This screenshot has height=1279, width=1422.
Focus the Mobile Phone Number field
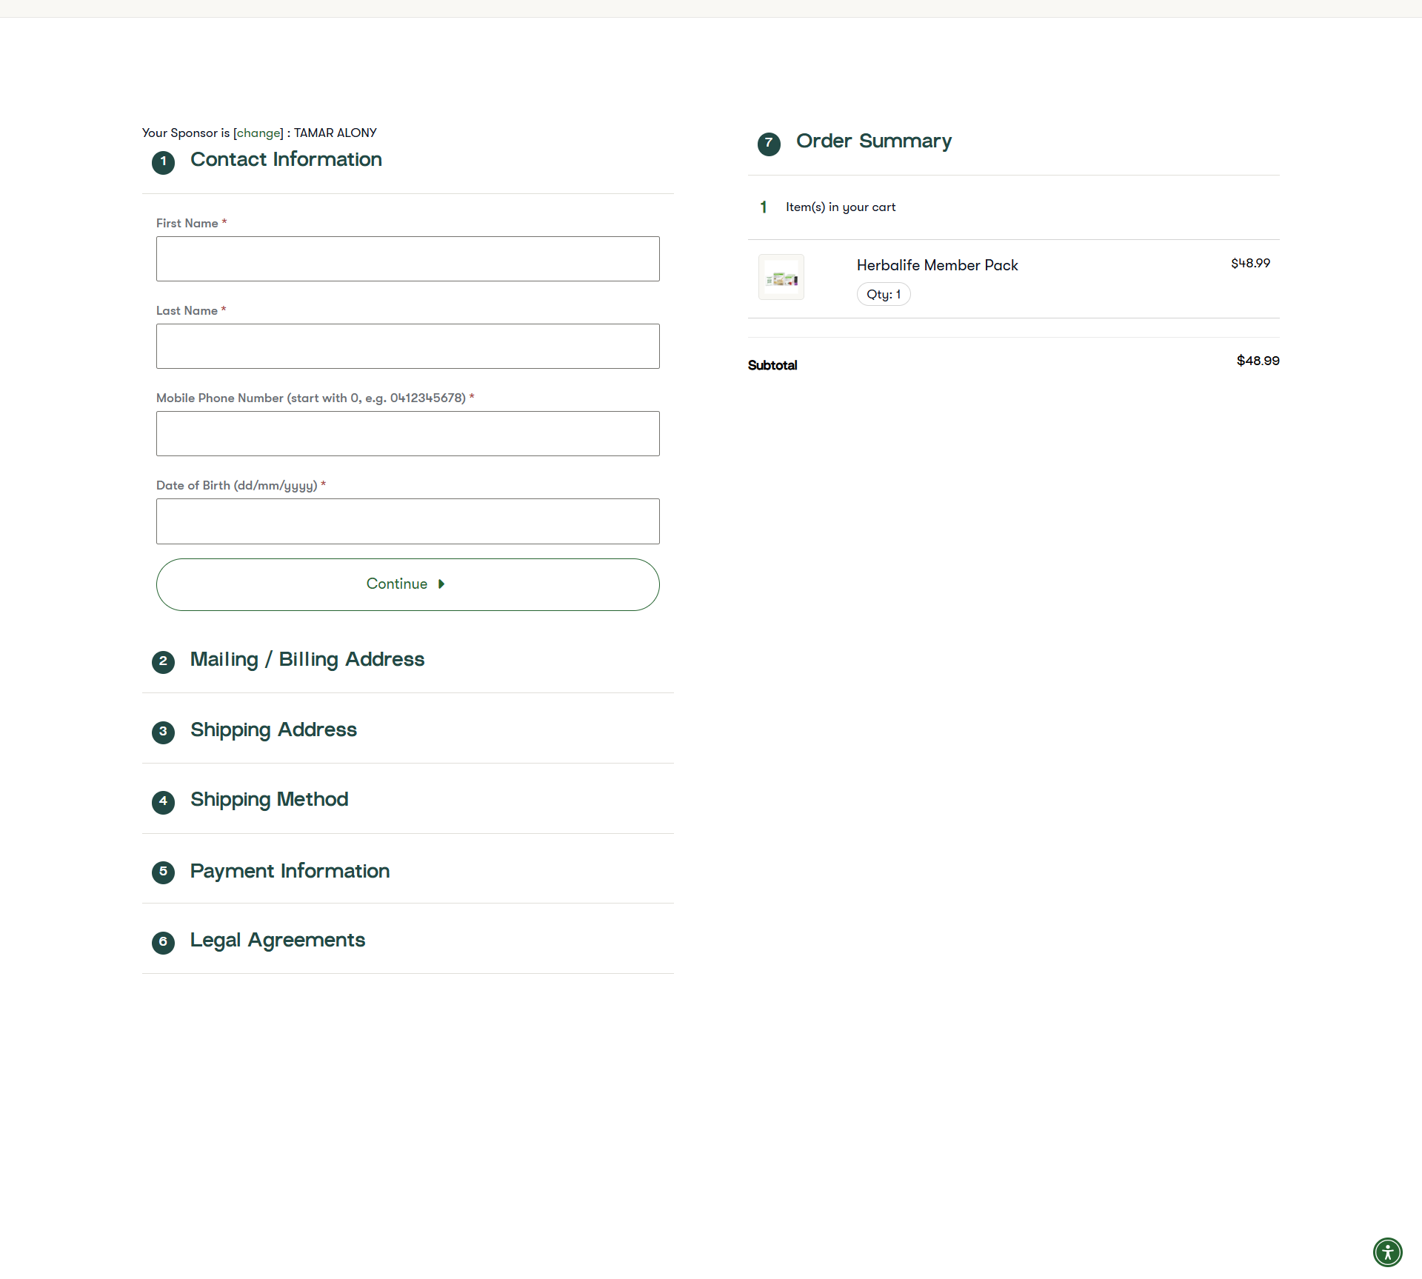pos(408,433)
